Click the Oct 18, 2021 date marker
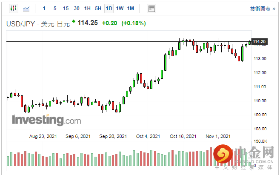Viewport: 280px width, 175px height. pyautogui.click(x=183, y=136)
